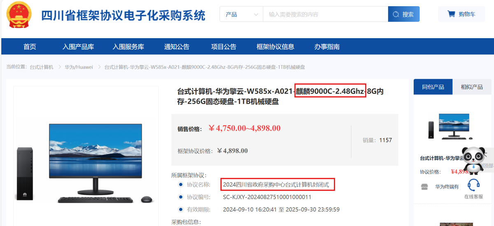The image size is (494, 226).
Task: Open 入围服务库 menu item
Action: 128,46
